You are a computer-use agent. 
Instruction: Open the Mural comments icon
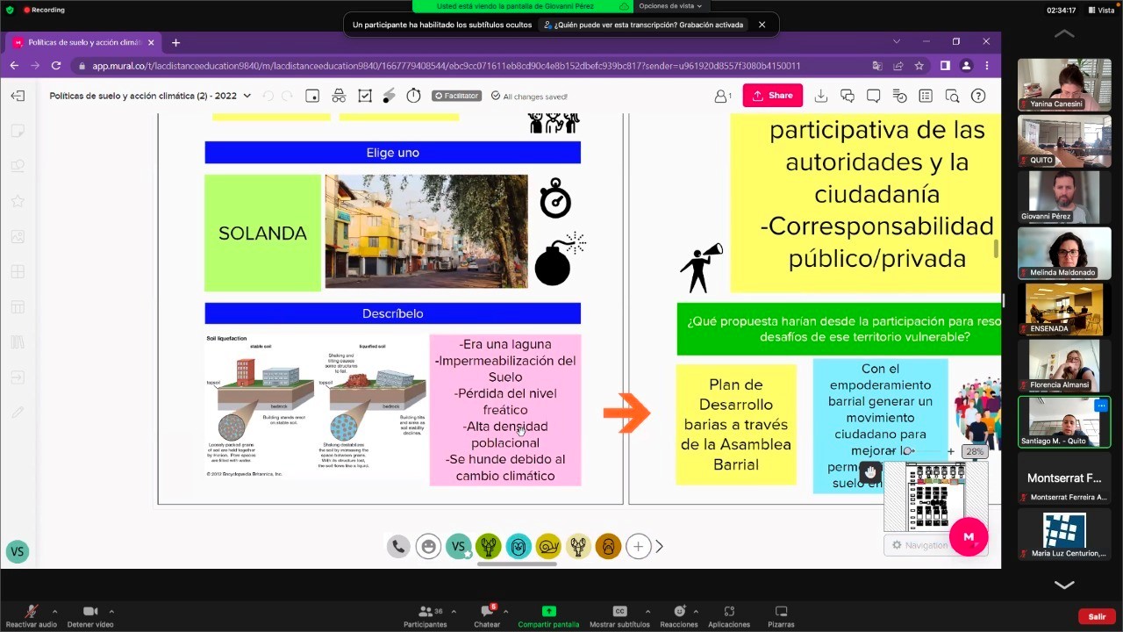tap(874, 96)
